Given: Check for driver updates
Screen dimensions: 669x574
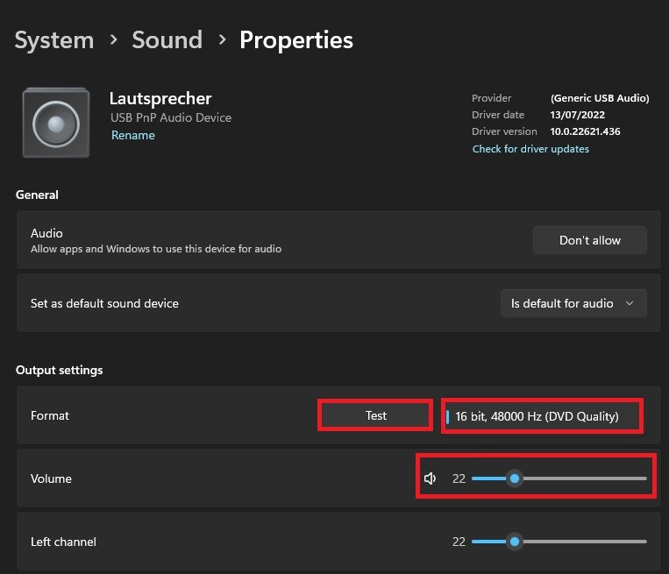Looking at the screenshot, I should pyautogui.click(x=530, y=149).
